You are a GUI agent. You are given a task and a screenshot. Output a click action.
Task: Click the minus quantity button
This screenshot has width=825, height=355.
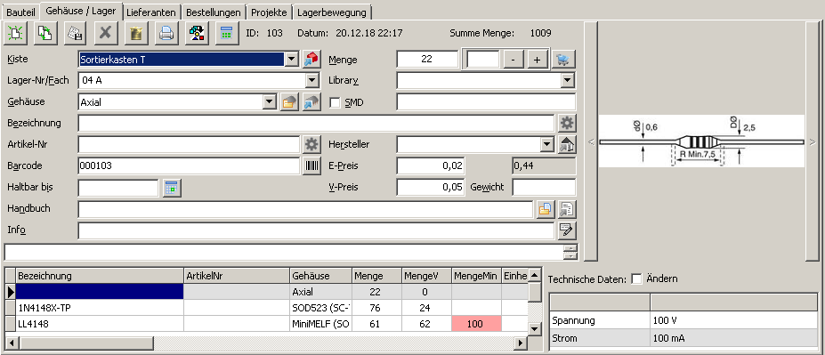[514, 60]
